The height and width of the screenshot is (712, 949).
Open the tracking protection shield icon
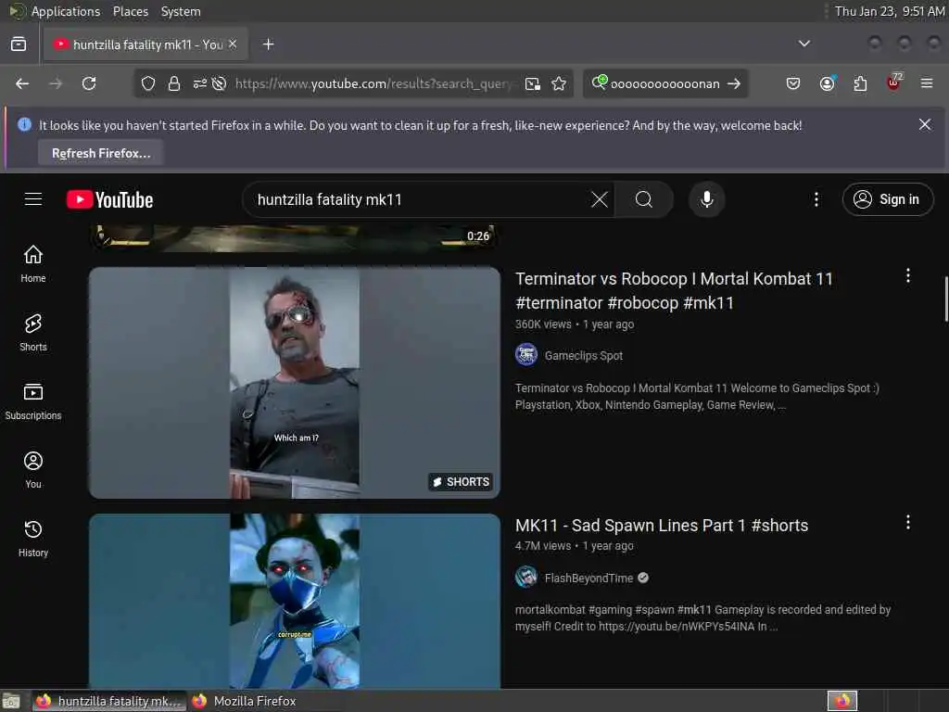pos(148,83)
